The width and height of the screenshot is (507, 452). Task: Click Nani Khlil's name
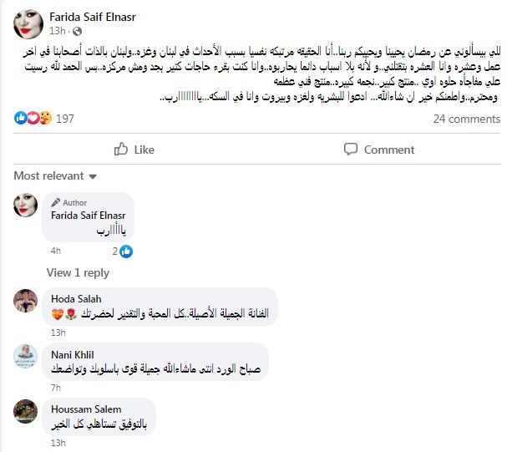[73, 353]
